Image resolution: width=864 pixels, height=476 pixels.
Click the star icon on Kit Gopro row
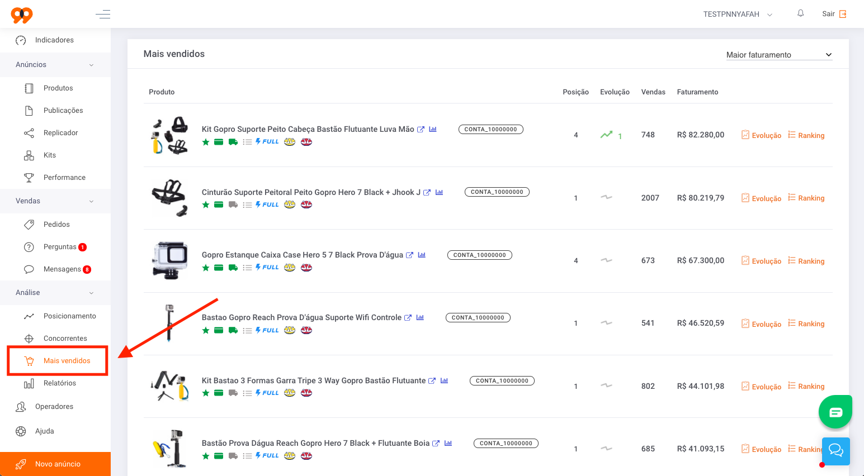[x=206, y=142]
